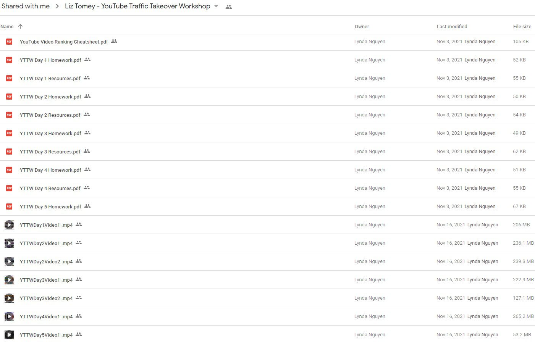Click PDF icon beside YTTW Day 1 Resources

[9, 78]
